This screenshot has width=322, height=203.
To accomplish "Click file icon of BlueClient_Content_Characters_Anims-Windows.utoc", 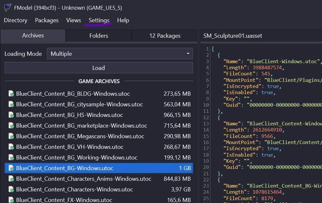I will click(11, 179).
